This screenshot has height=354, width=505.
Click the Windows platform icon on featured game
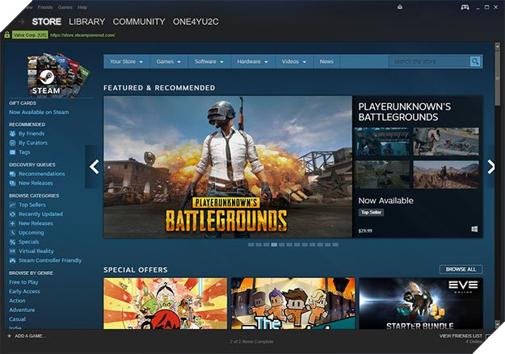point(474,229)
